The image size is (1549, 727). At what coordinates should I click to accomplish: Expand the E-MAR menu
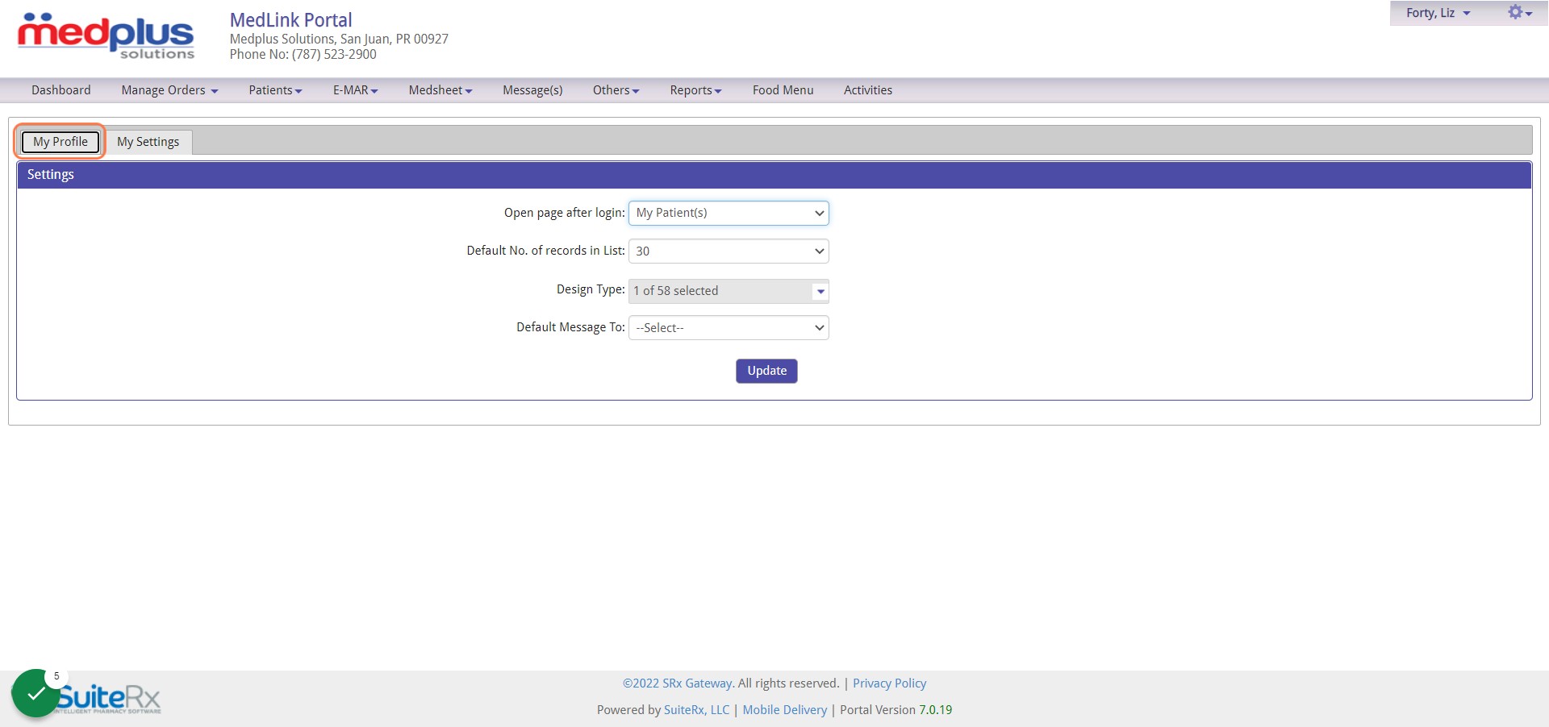(355, 90)
